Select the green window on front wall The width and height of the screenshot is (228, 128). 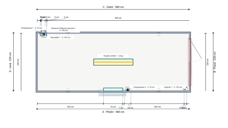pos(113,89)
